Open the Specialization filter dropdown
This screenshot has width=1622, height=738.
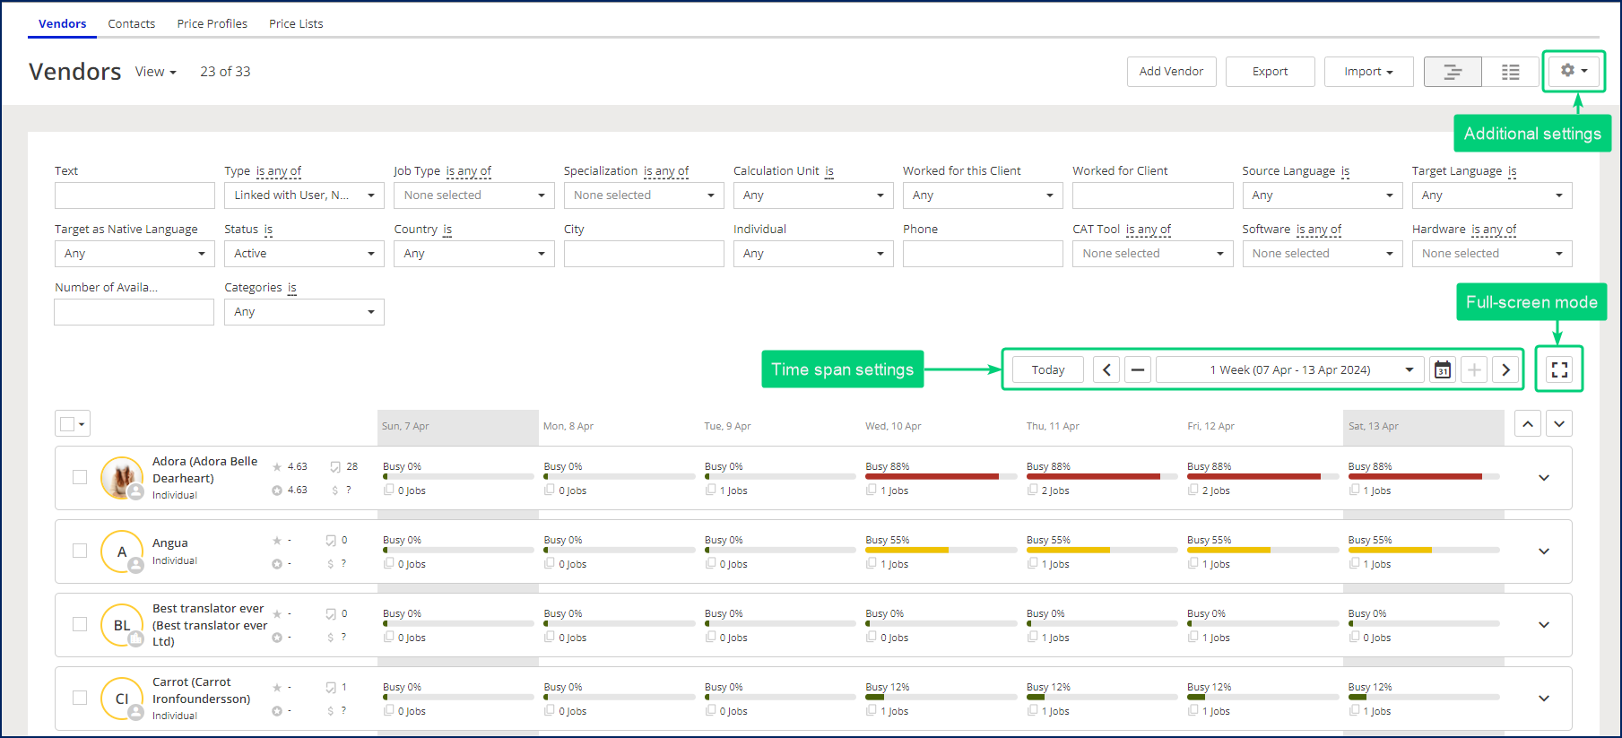tap(644, 195)
